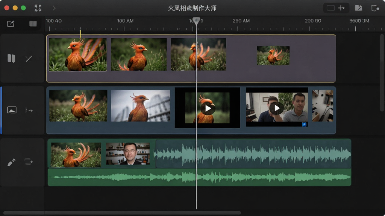Click the plus icon in the title bar
The image size is (385, 216).
point(341,8)
